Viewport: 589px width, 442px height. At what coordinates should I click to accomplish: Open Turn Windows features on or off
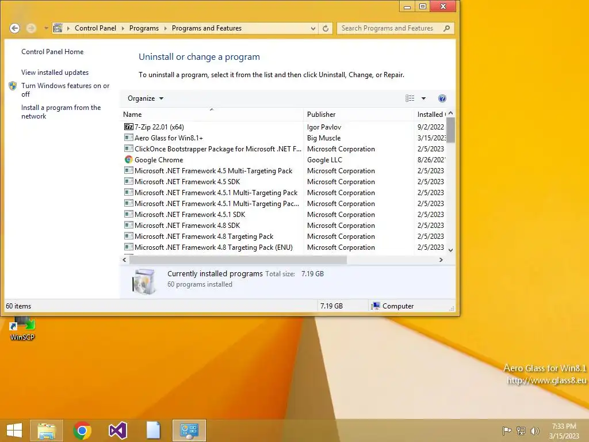coord(66,90)
